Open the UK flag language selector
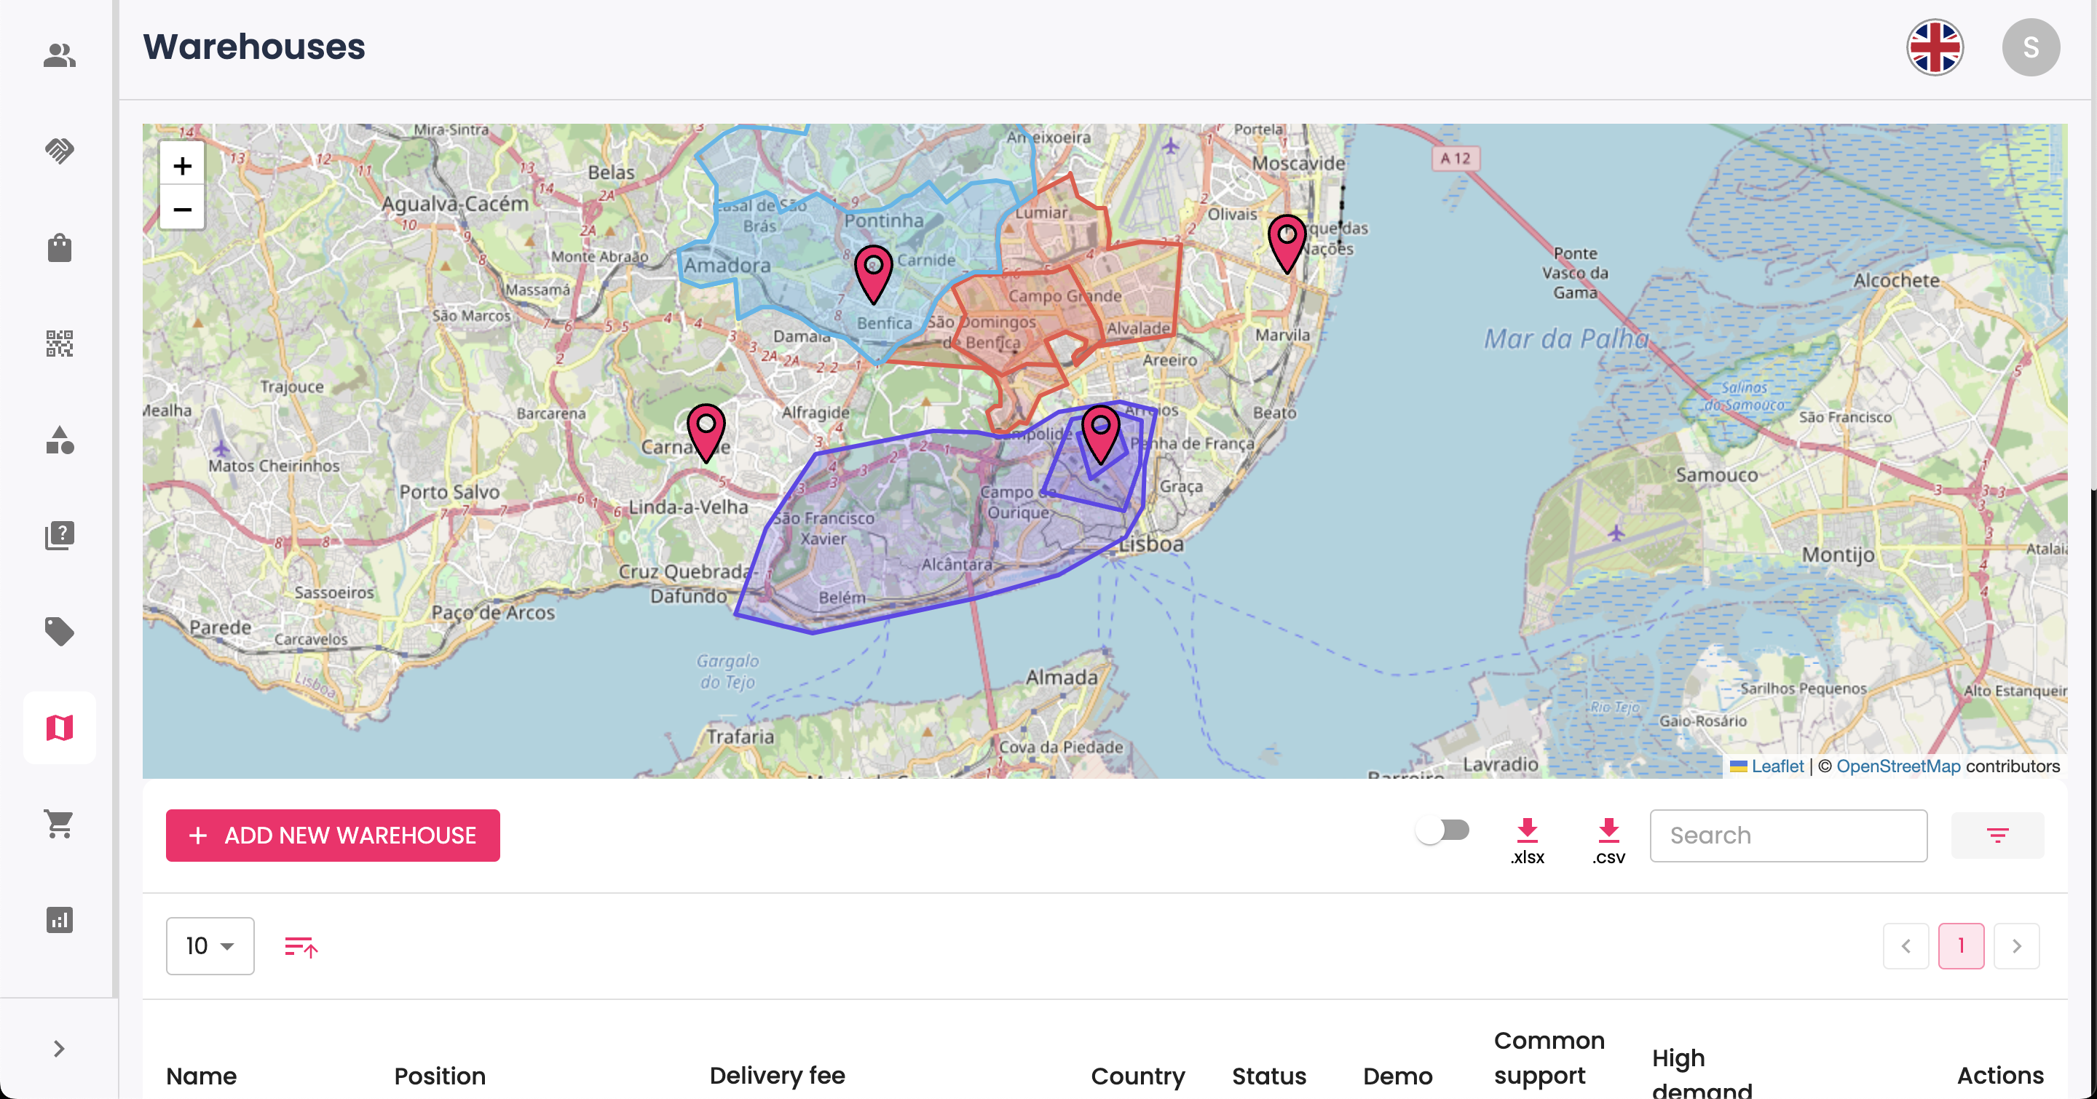 (x=1935, y=47)
